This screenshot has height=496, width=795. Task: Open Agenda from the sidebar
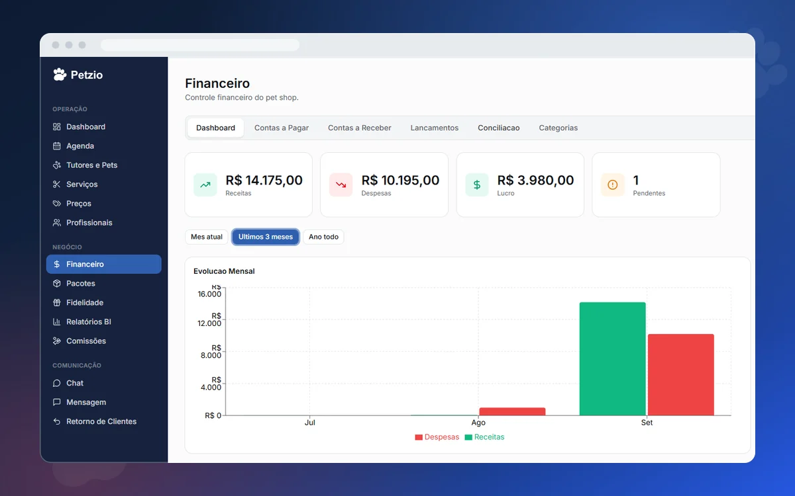pos(103,146)
